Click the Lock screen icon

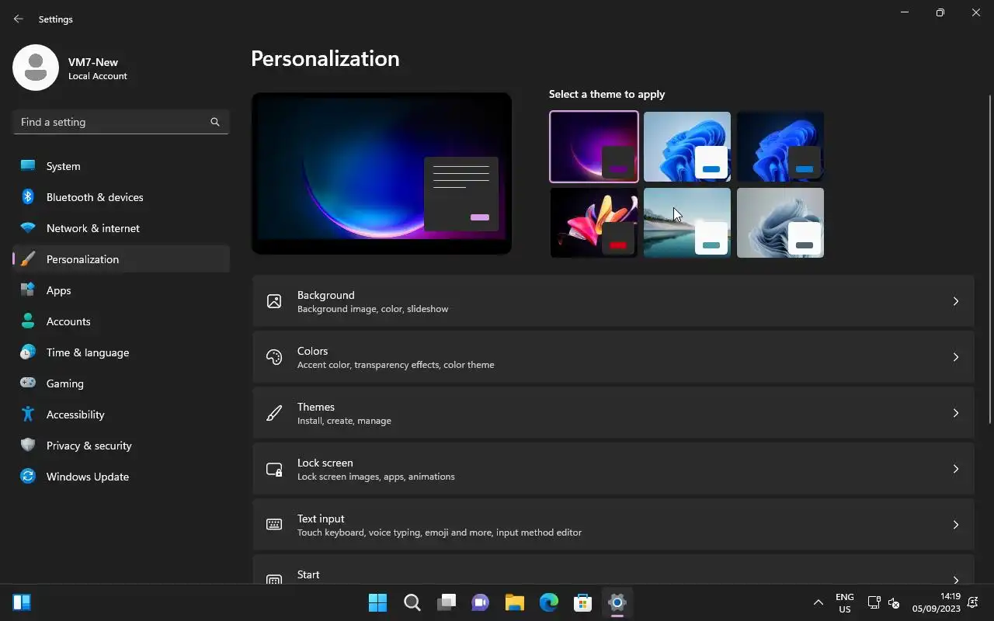pyautogui.click(x=274, y=469)
